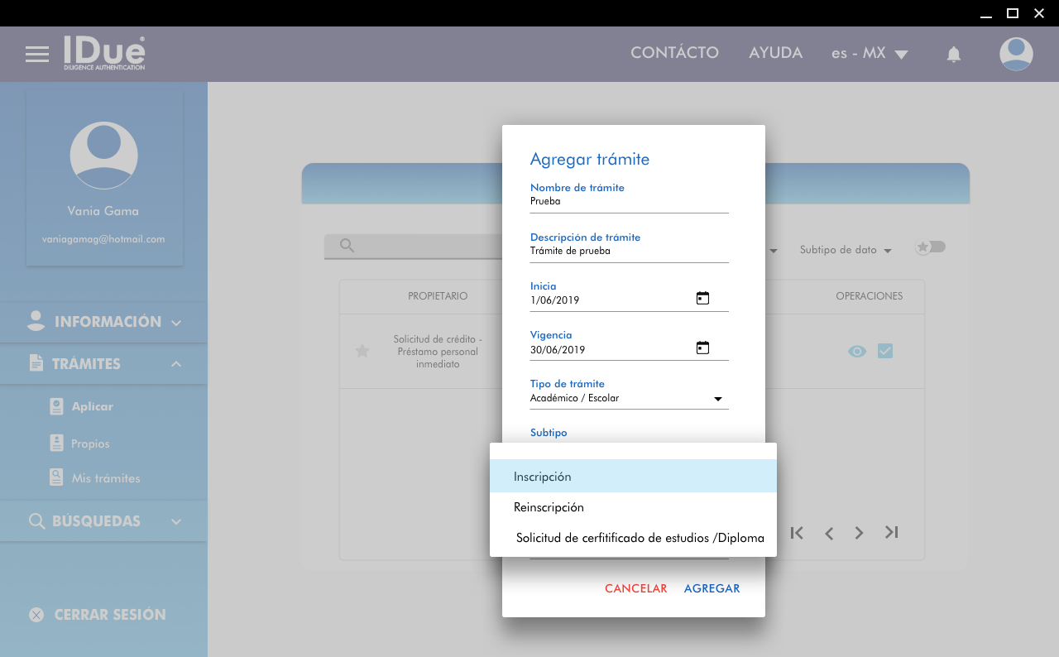View trámite with the eye icon

coord(857,352)
